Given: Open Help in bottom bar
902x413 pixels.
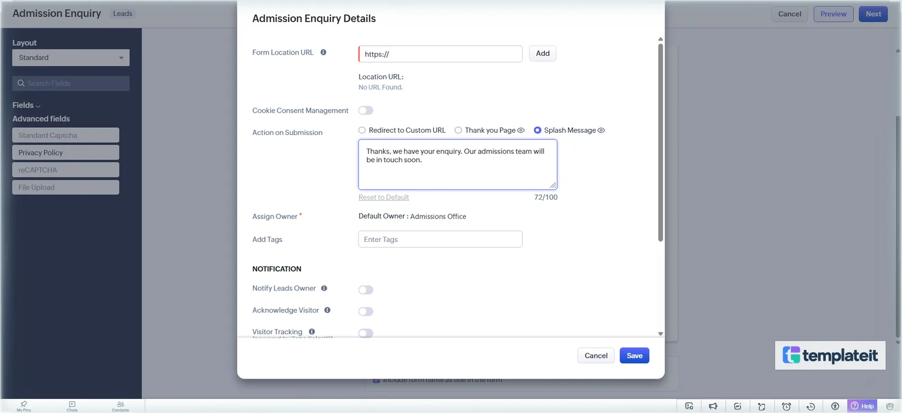Looking at the screenshot, I should pyautogui.click(x=863, y=406).
